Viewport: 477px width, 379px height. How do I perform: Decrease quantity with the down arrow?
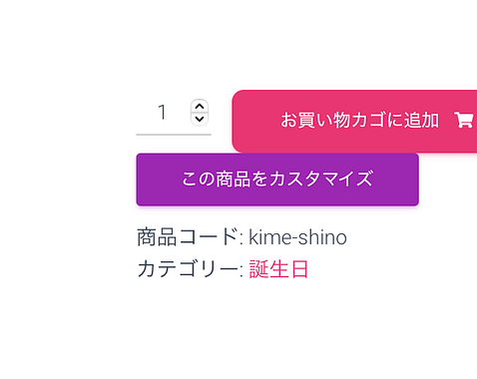coord(200,119)
